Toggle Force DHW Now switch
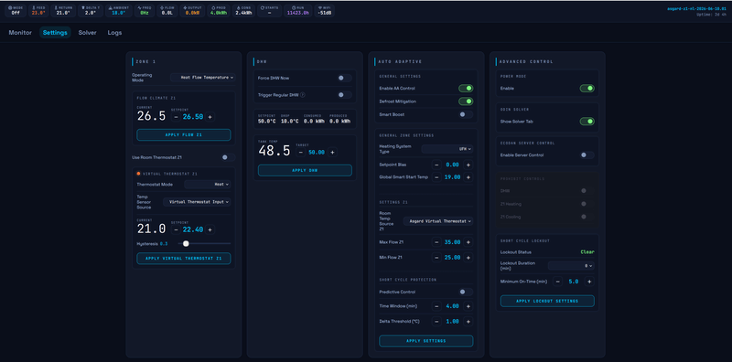The height and width of the screenshot is (362, 732). pos(345,78)
